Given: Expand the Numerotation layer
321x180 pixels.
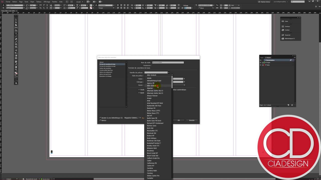Looking at the screenshot, I should [x=266, y=60].
